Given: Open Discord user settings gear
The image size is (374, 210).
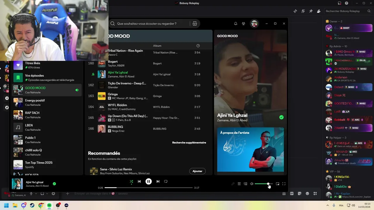Looking at the screenshot, I should point(53,194).
